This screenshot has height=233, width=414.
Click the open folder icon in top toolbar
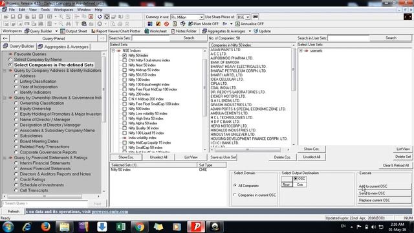click(6, 17)
